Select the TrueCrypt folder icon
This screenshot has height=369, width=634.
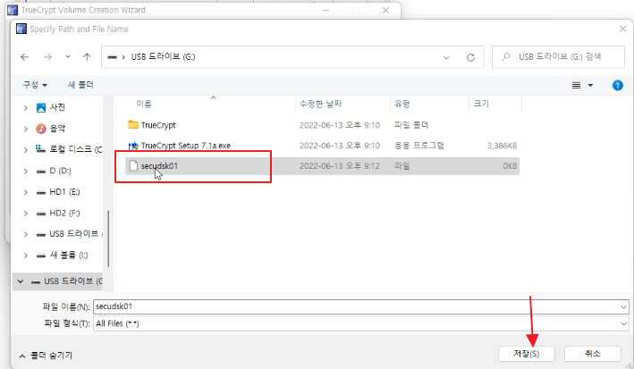pos(133,124)
